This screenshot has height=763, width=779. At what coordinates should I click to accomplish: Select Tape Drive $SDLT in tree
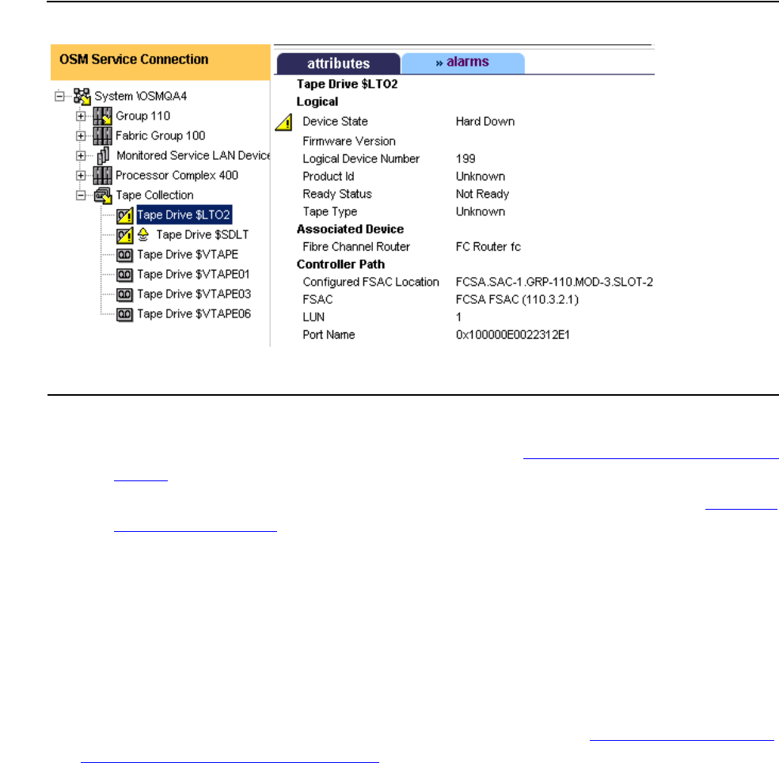[x=202, y=234]
